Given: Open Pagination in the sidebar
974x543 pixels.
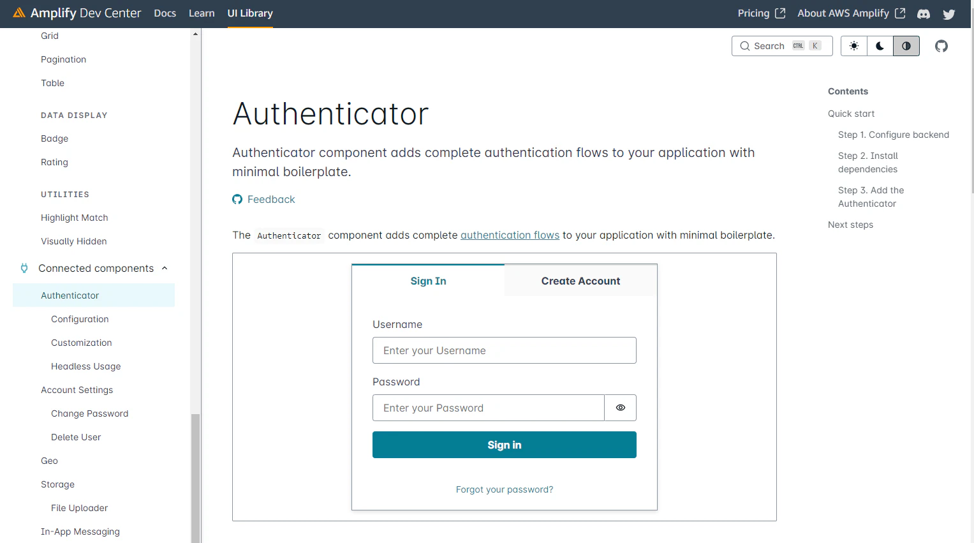Looking at the screenshot, I should click(x=63, y=59).
